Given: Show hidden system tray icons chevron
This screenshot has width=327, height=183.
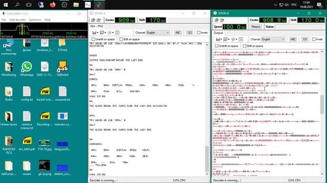Looking at the screenshot, I should (x=275, y=5).
